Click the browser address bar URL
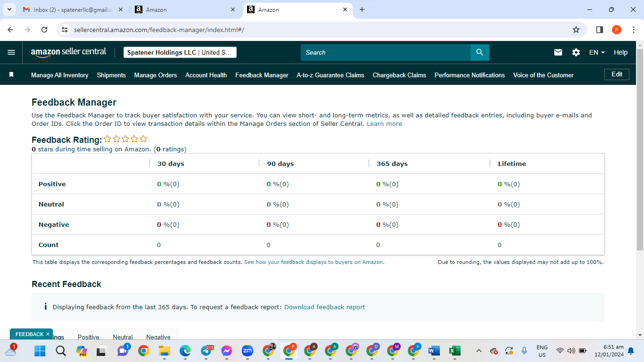 point(159,30)
